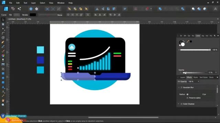
Task: Click the boolean Add operation icon
Action: (160, 9)
